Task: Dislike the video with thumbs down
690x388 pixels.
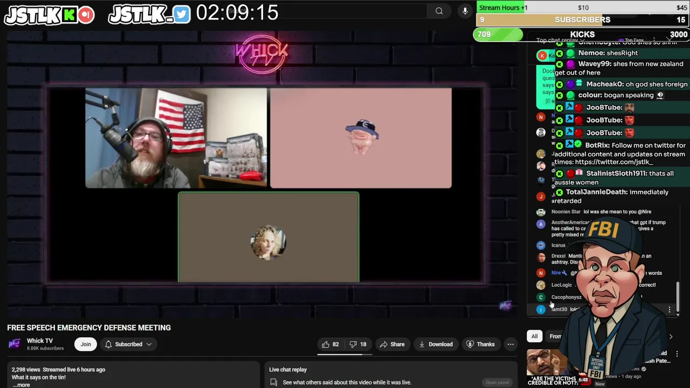Action: coord(358,344)
